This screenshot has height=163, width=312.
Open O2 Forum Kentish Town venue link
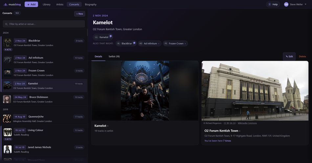[222, 131]
